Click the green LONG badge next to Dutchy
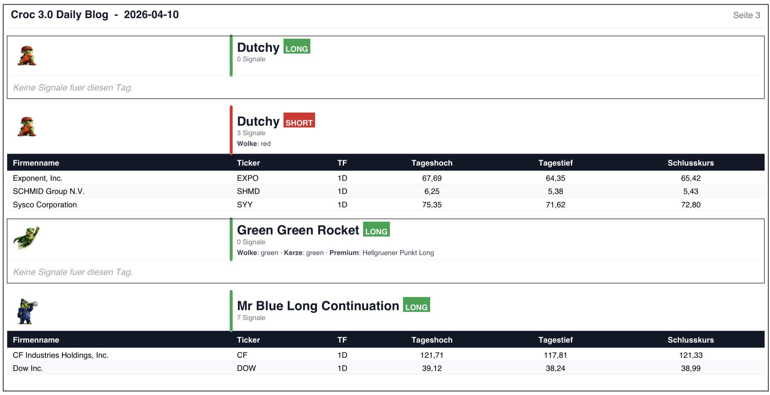770x395 pixels. [x=297, y=46]
